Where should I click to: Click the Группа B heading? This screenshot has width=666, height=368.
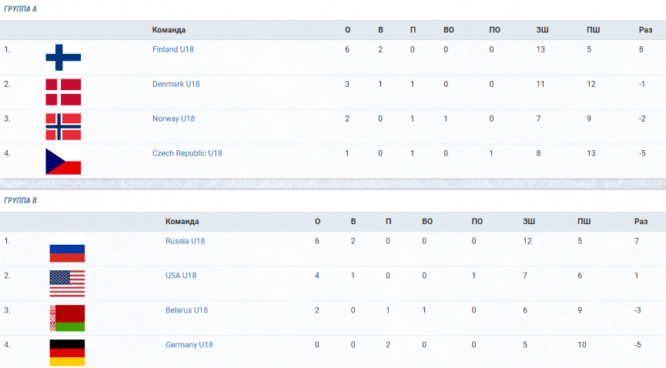(20, 201)
